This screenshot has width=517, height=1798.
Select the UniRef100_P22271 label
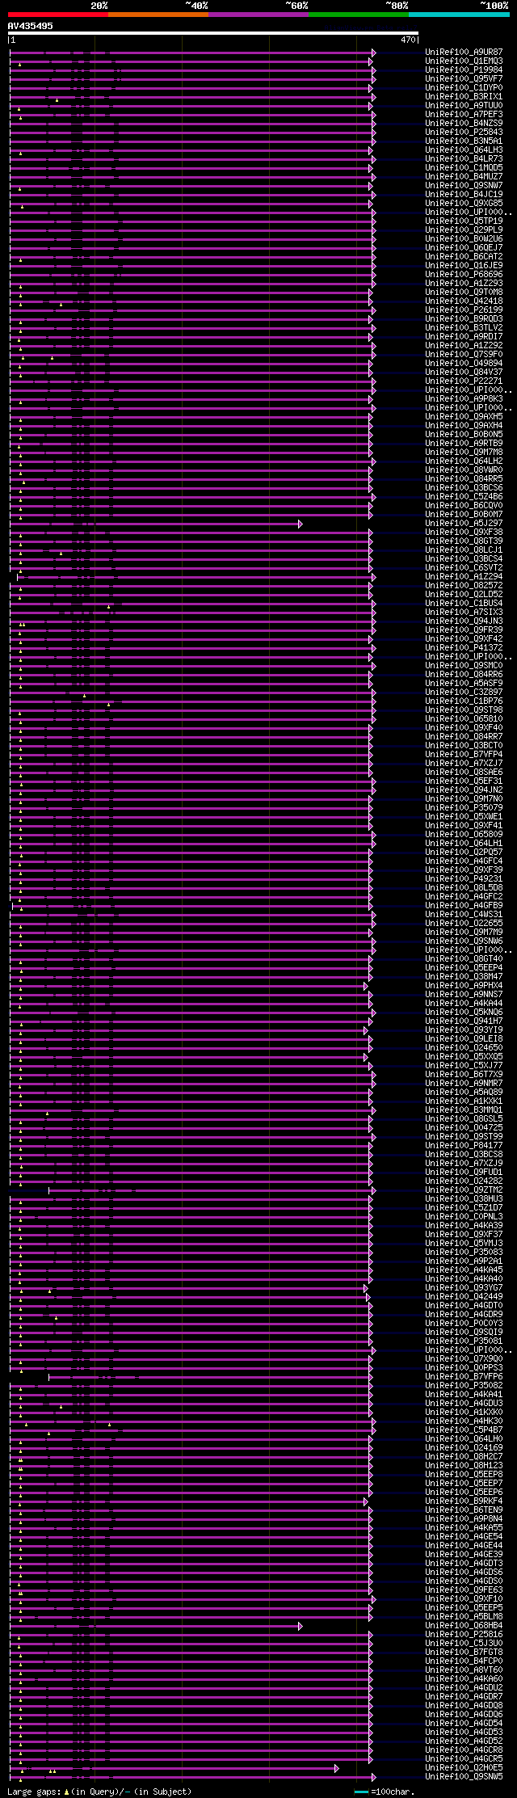coord(464,381)
